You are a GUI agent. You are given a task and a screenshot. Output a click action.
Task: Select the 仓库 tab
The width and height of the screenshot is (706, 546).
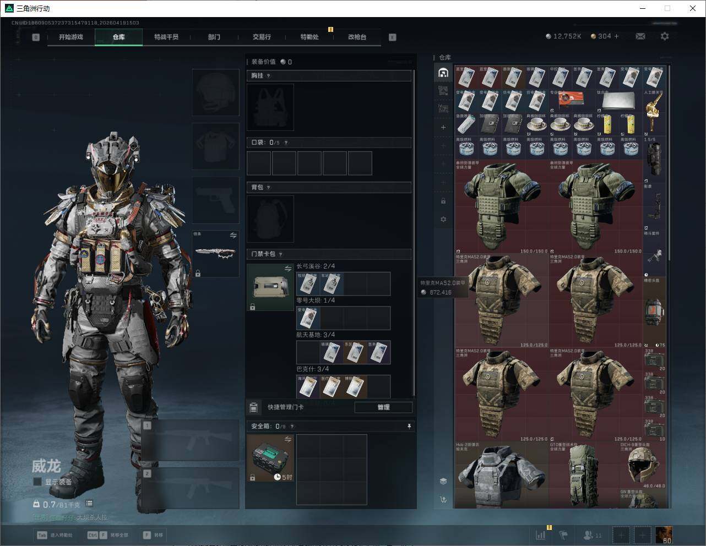(x=119, y=37)
